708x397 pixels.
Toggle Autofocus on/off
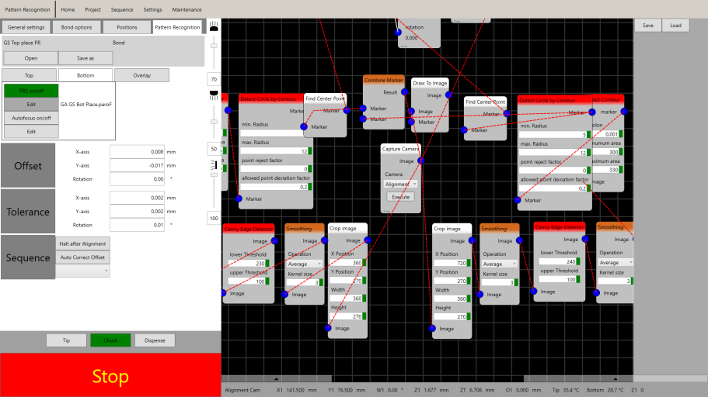coord(31,118)
